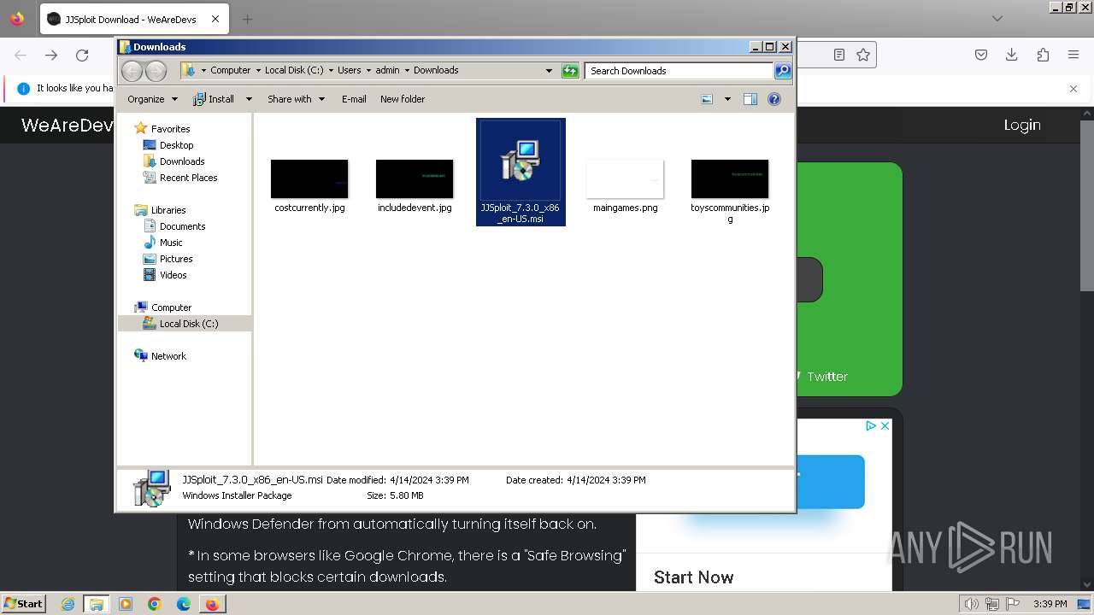This screenshot has height=615, width=1094.
Task: Select the JJSploit_7.3.0_x86_en-US.msi installer file
Action: point(521,172)
